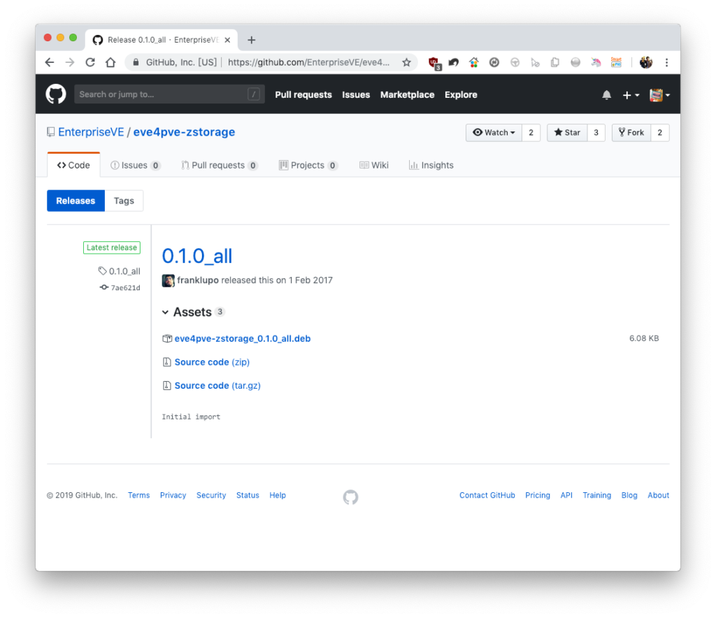Image resolution: width=716 pixels, height=618 pixels.
Task: Download Source code (tar.gz) archive
Action: point(217,386)
